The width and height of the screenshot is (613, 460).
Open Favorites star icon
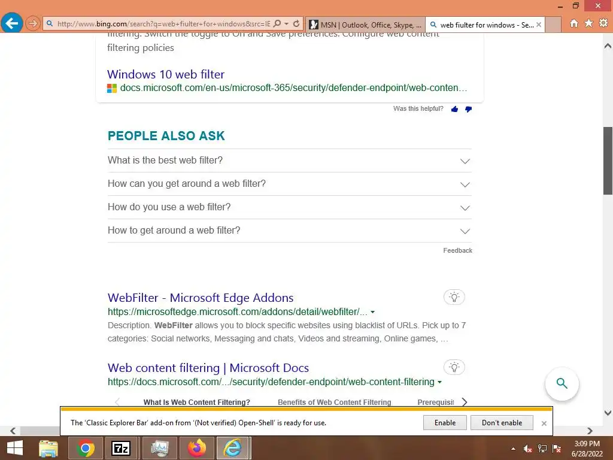(588, 23)
